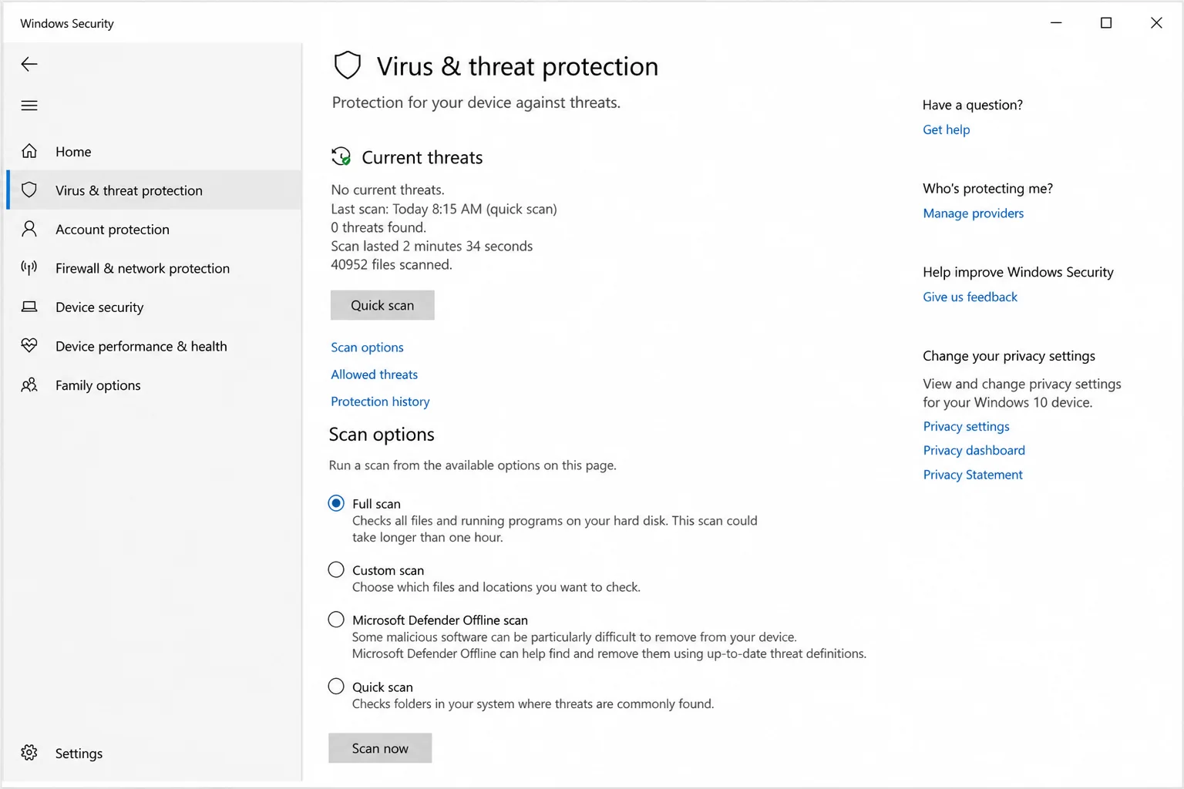Click the shield icon in sidebar
The height and width of the screenshot is (789, 1184).
[29, 190]
